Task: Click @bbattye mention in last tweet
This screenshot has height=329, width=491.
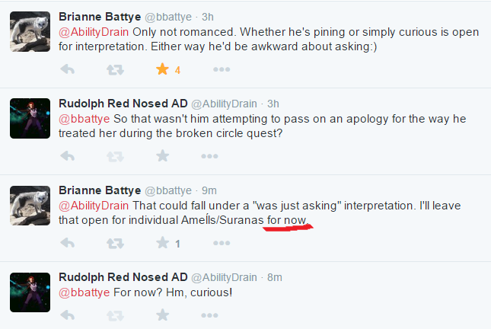Action: pos(82,293)
